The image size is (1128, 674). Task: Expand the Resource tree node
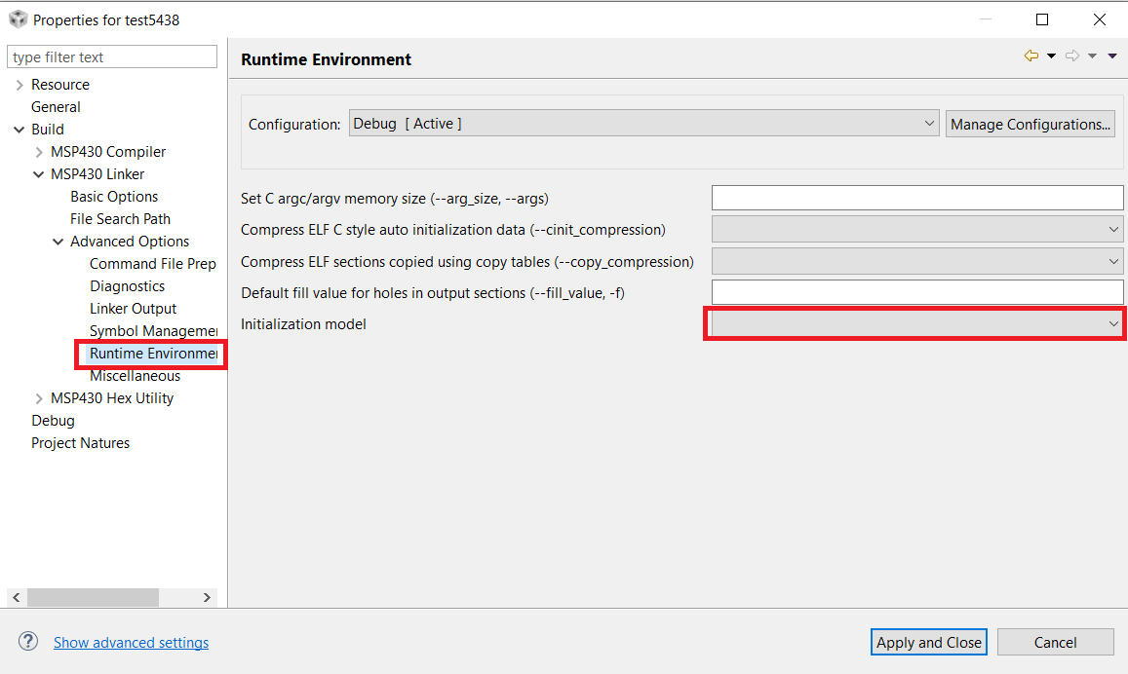19,85
